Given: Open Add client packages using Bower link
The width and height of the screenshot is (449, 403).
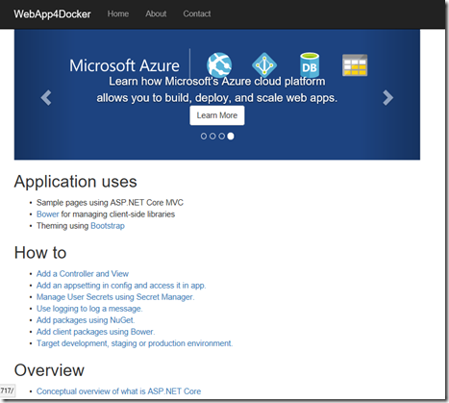Looking at the screenshot, I should tap(95, 332).
